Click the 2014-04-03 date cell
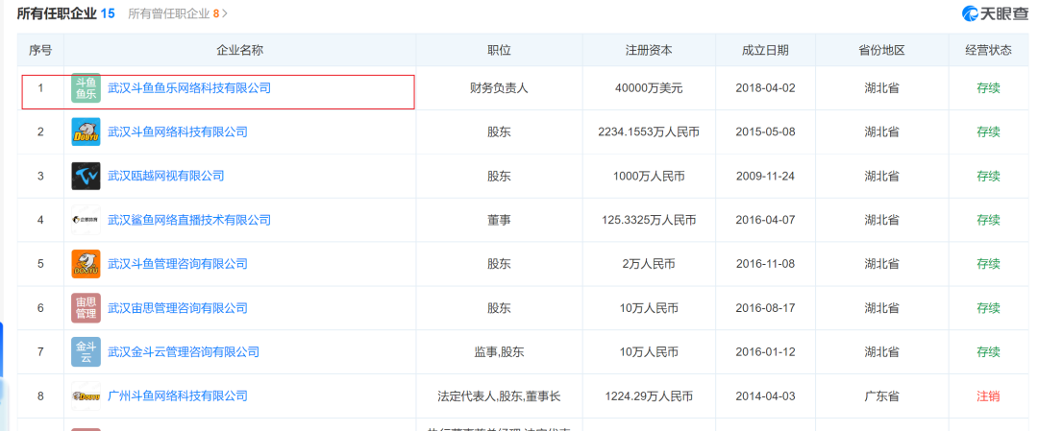The width and height of the screenshot is (1038, 431). (x=765, y=396)
